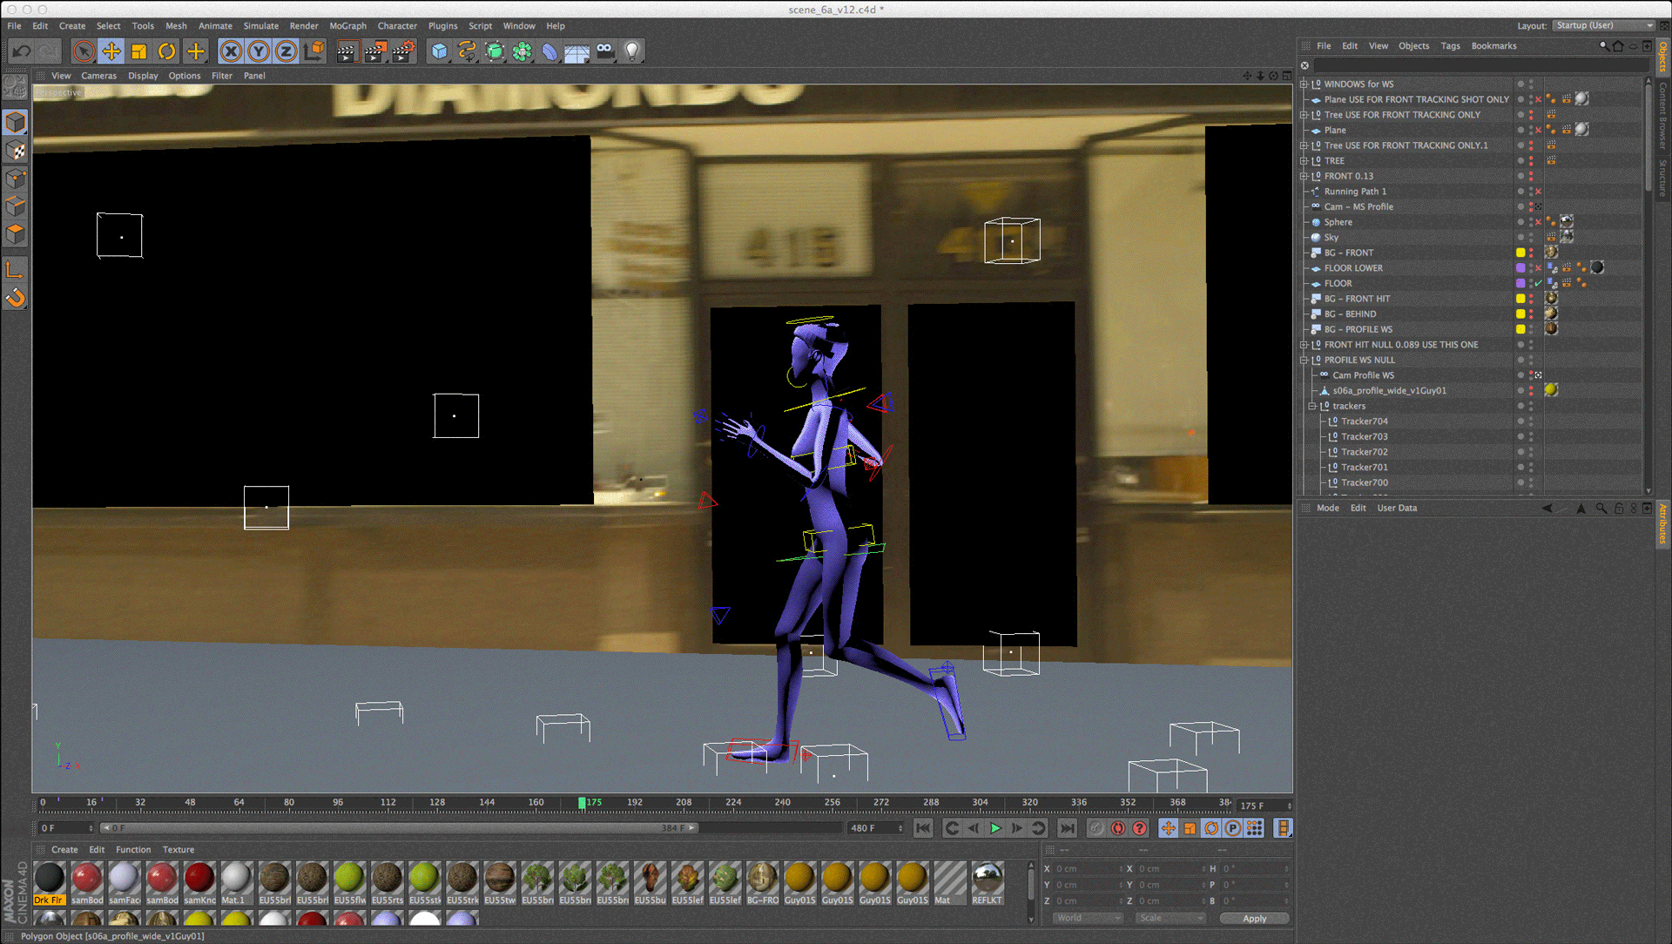Click yellow layer swatch of BG - PROFILE WS

(x=1520, y=329)
